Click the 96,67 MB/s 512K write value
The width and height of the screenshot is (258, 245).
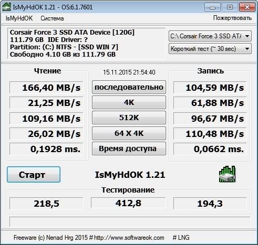point(210,119)
